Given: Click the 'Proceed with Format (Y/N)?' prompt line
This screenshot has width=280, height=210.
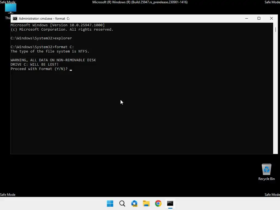Looking at the screenshot, I should coord(39,69).
